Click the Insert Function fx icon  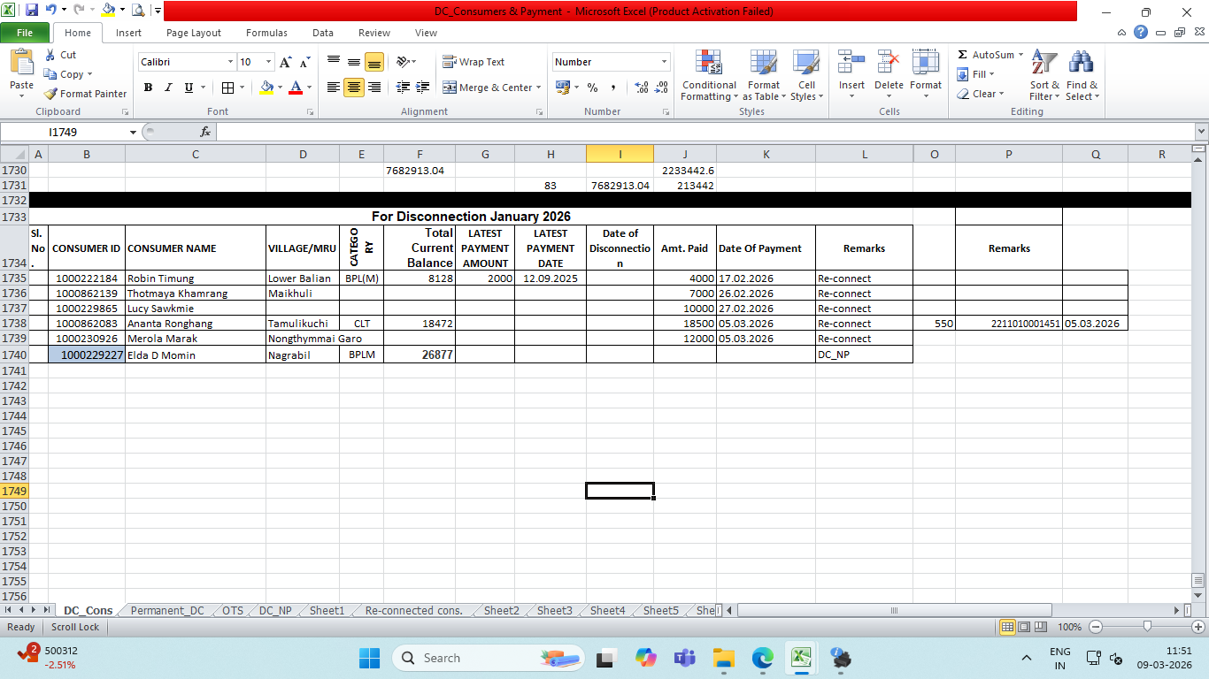click(x=205, y=132)
